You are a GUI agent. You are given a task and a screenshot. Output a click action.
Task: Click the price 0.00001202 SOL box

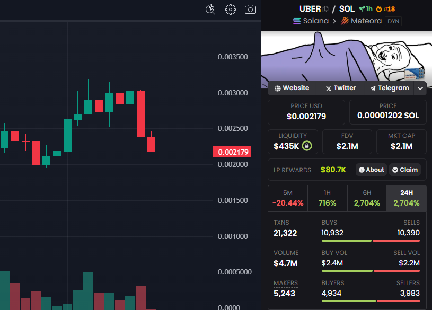click(388, 112)
